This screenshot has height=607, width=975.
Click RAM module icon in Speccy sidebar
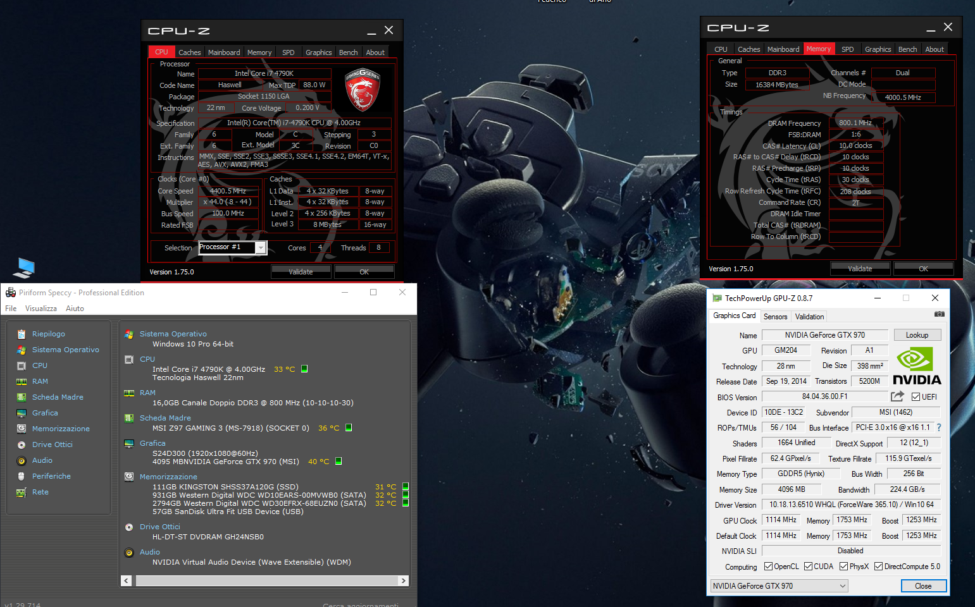click(22, 381)
